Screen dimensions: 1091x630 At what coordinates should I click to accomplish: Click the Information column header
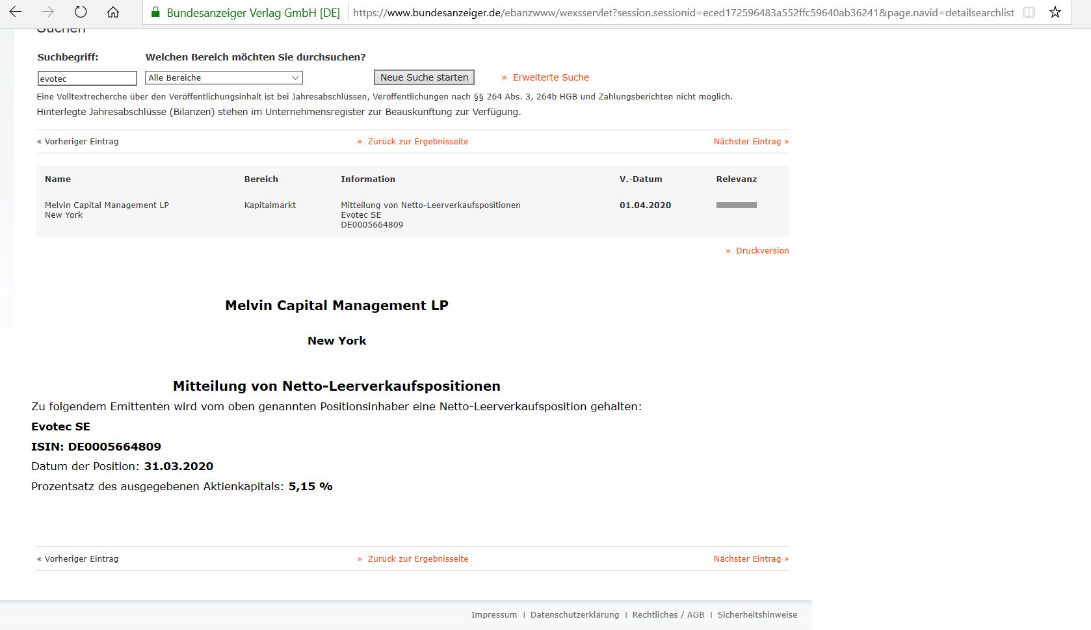click(x=368, y=179)
